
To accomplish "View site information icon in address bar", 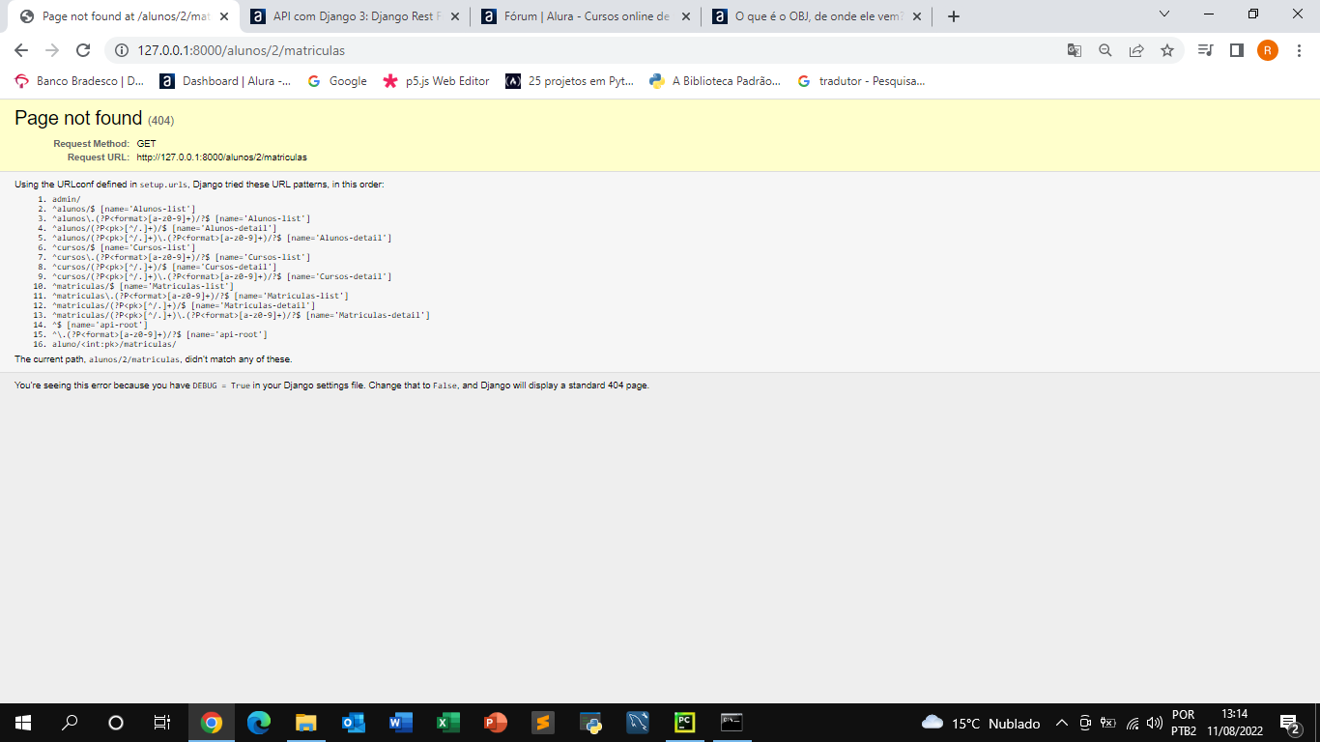I will [122, 50].
